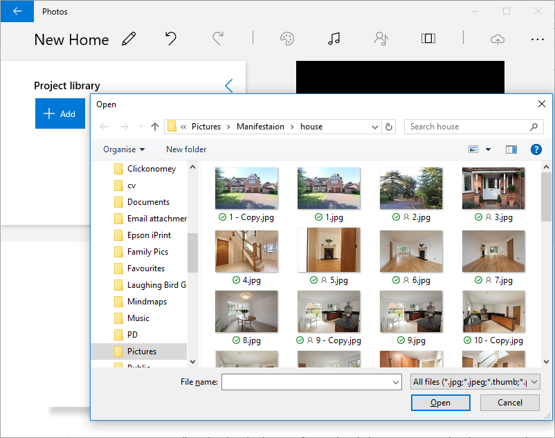Collapse Project library with chevron
555x438 pixels.
point(229,86)
